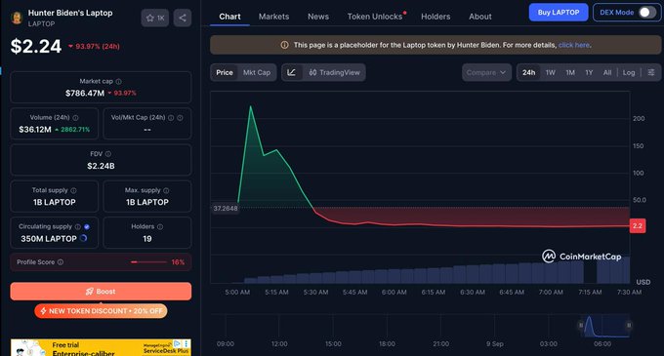
Task: Click the 350M LAPTOP circulating value
Action: pos(49,238)
